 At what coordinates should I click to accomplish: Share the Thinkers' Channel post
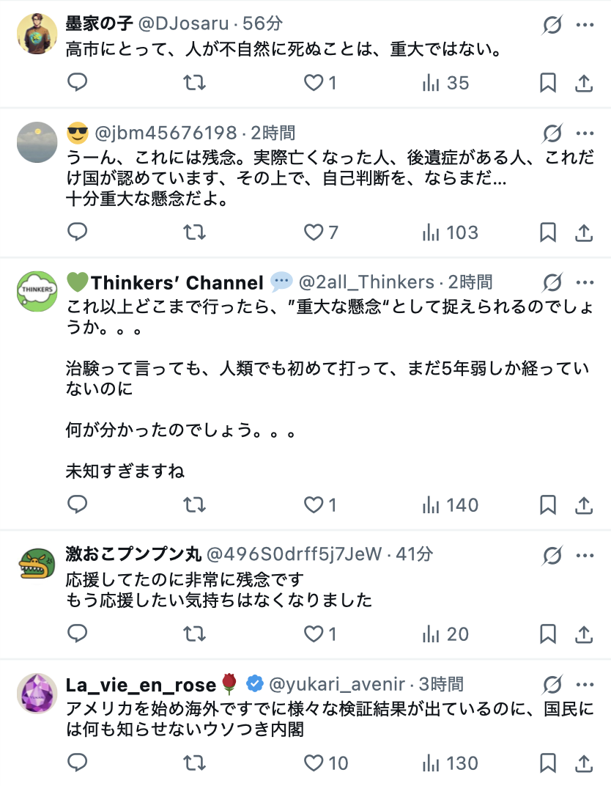pyautogui.click(x=584, y=505)
